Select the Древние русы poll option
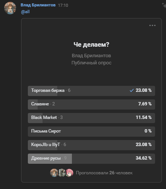Image resolution: width=166 pixels, height=189 pixels. tap(91, 159)
